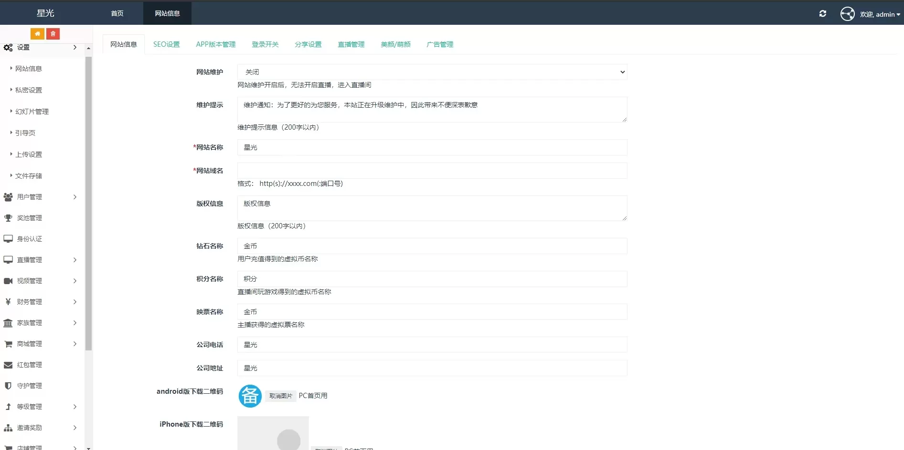The image size is (904, 450).
Task: Switch to the APP版本管理 tab
Action: (x=215, y=44)
